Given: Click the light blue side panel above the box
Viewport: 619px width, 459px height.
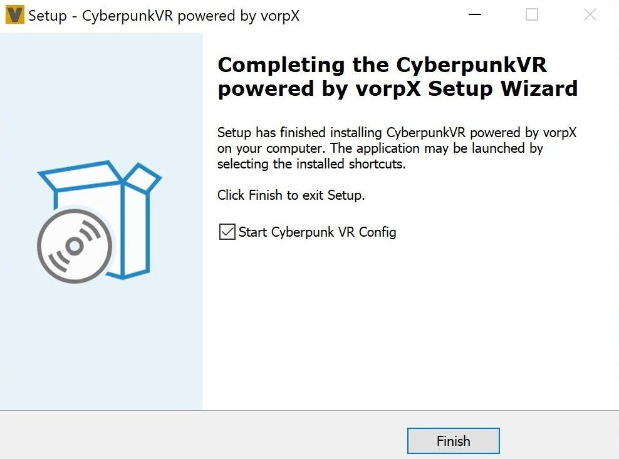Looking at the screenshot, I should point(100,94).
